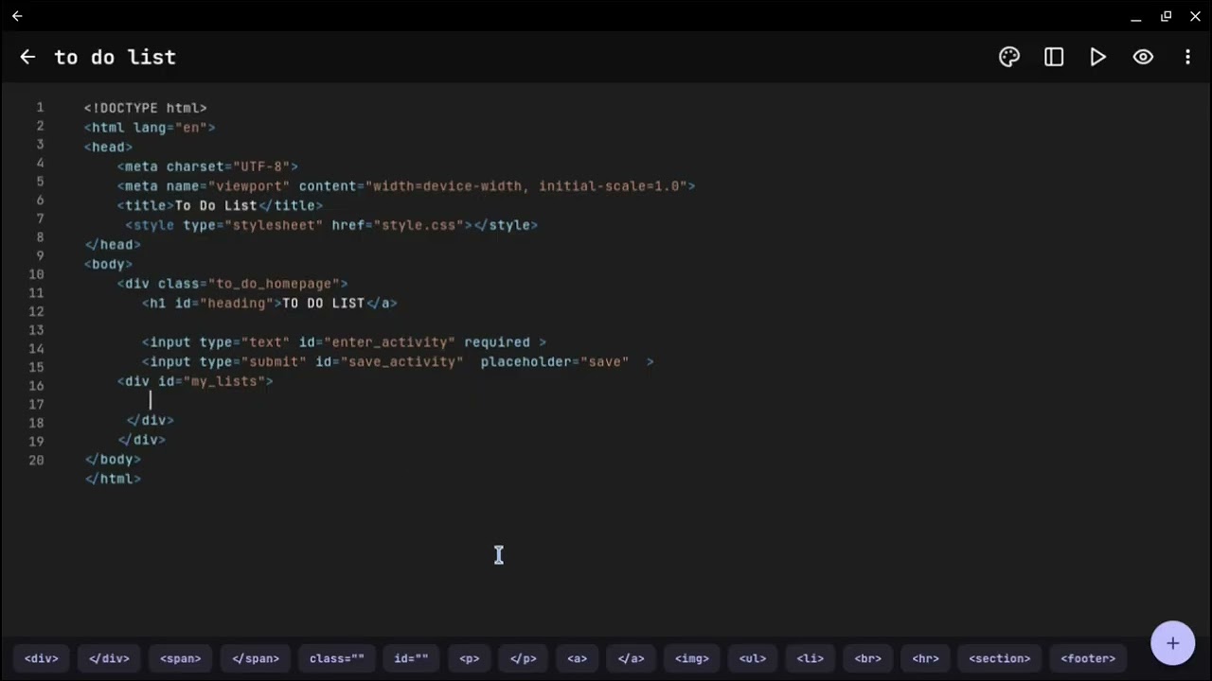Viewport: 1212px width, 681px height.
Task: Click the <title>To Do List</title> line
Action: (x=220, y=205)
